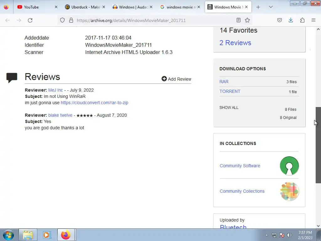Reload the current page

tap(30, 20)
